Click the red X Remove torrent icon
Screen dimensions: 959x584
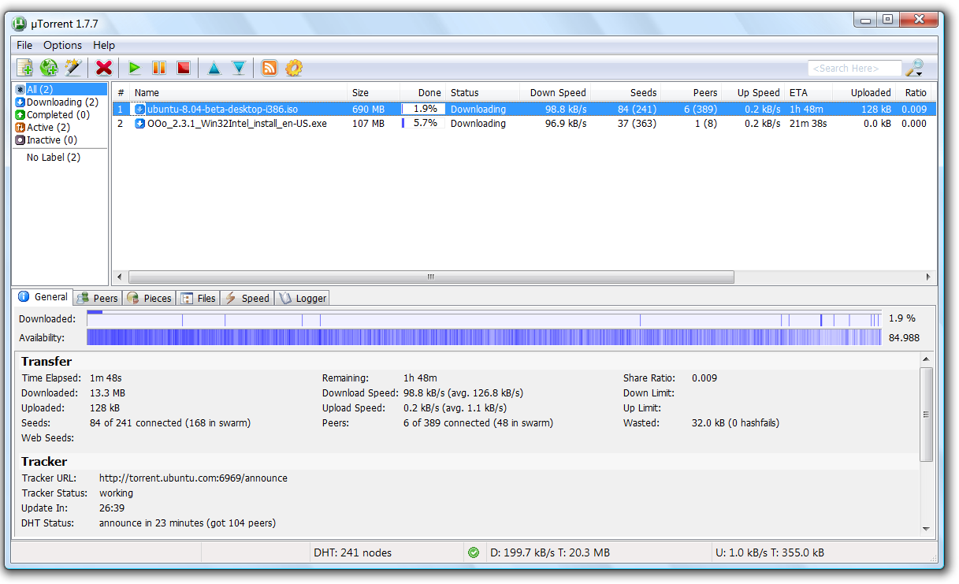tap(103, 68)
